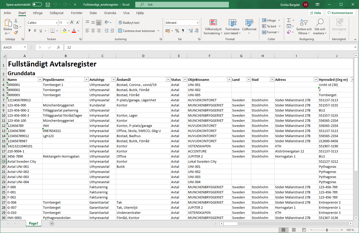Viewport: 359px width, 233px height.
Task: Open Villkorsstyrd formatering
Action: pos(213,27)
